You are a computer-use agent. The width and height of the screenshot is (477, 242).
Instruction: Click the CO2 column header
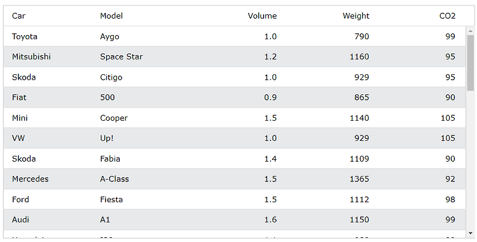[x=448, y=16]
